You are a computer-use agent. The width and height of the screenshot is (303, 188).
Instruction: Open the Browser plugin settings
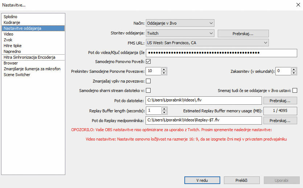point(33,63)
